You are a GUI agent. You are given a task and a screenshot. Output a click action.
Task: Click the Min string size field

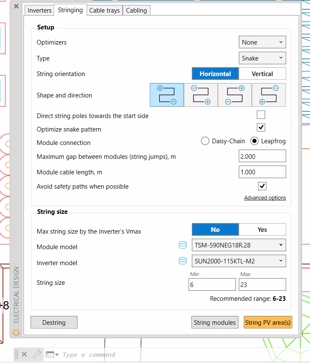212,284
